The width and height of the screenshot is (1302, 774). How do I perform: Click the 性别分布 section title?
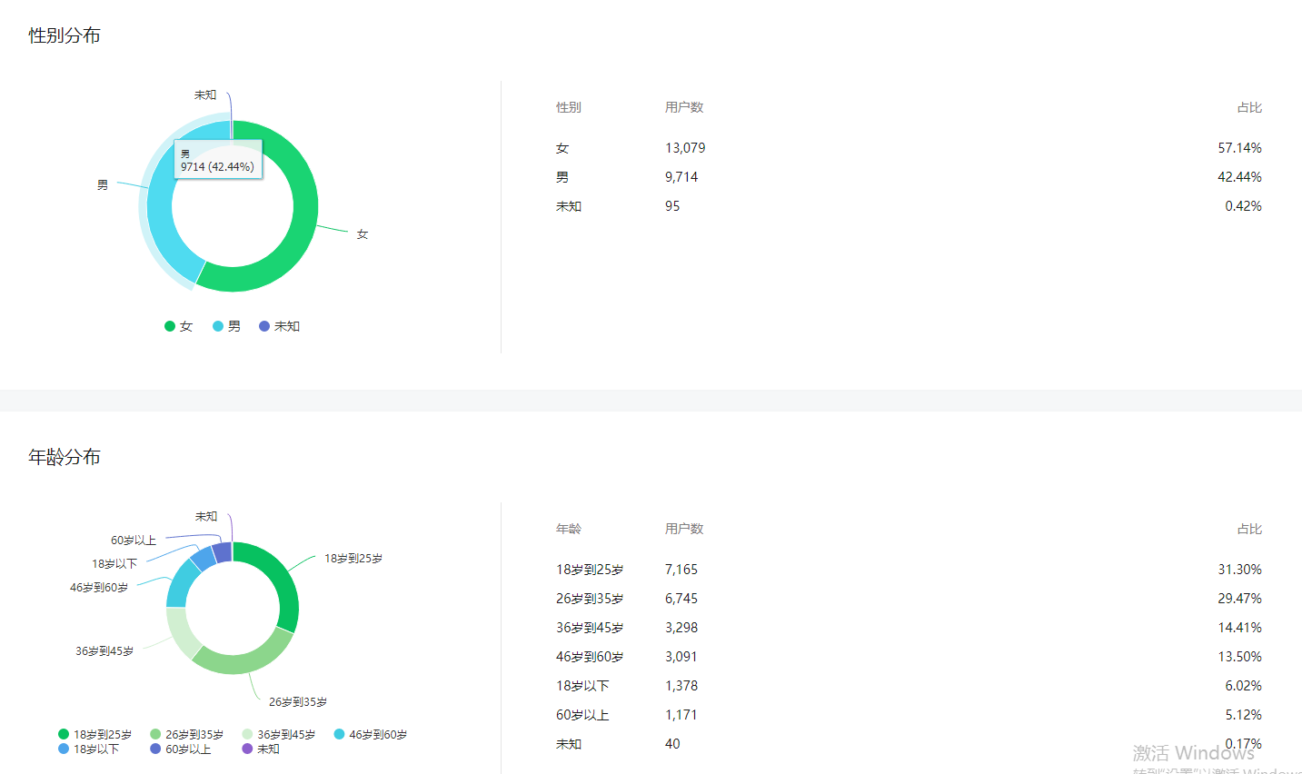pos(65,35)
